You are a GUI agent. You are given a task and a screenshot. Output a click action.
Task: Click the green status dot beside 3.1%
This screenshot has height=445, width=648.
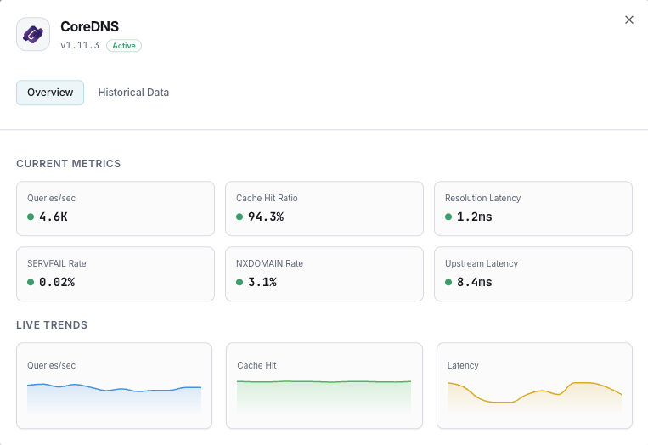(x=239, y=282)
